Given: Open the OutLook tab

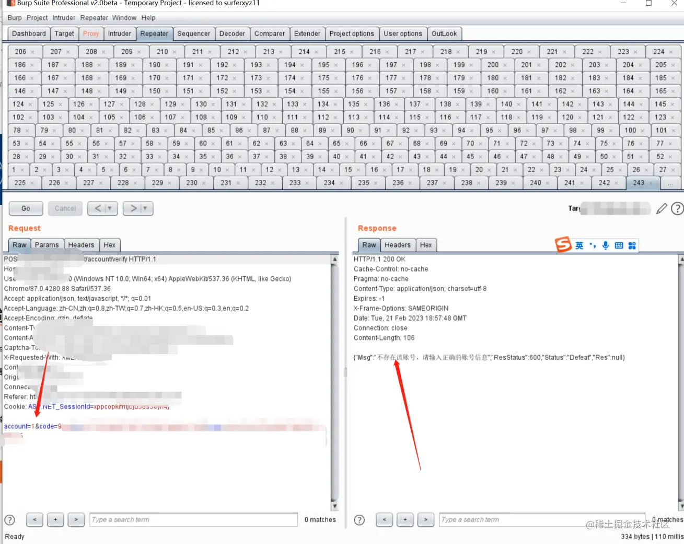Looking at the screenshot, I should 444,33.
